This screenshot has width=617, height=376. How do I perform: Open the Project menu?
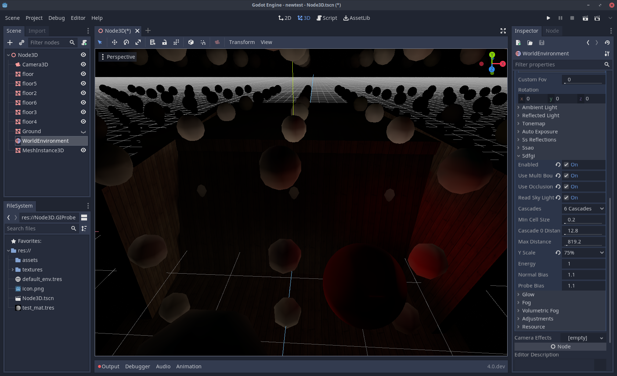[x=34, y=18]
